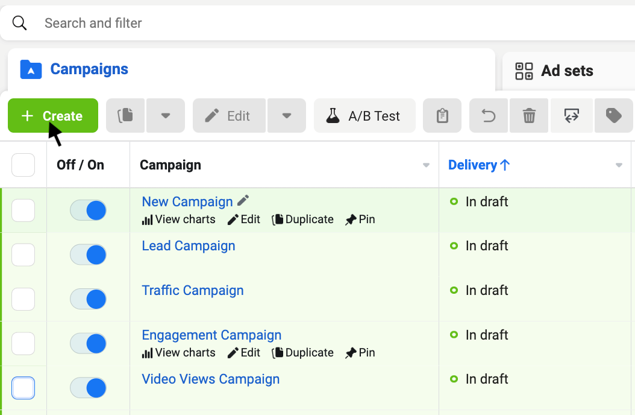Click the Campaign column header label
This screenshot has width=635, height=415.
(x=170, y=165)
